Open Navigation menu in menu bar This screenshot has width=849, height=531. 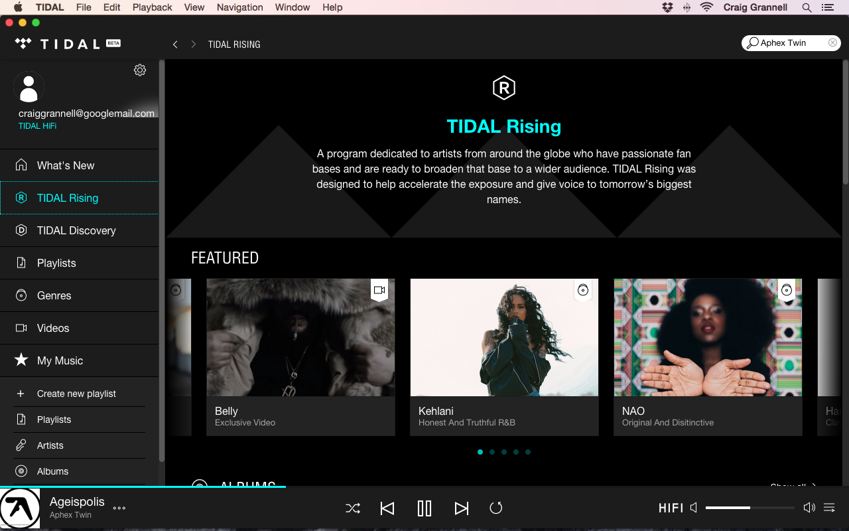pos(239,7)
